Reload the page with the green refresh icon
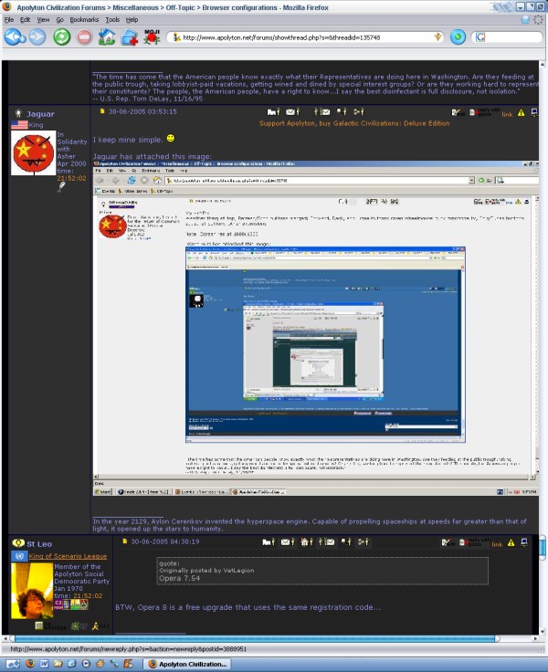 click(x=61, y=37)
